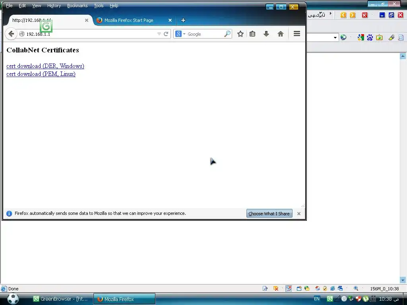407x305 pixels.
Task: Close the http://192.168.1.1/ tab
Action: click(87, 20)
